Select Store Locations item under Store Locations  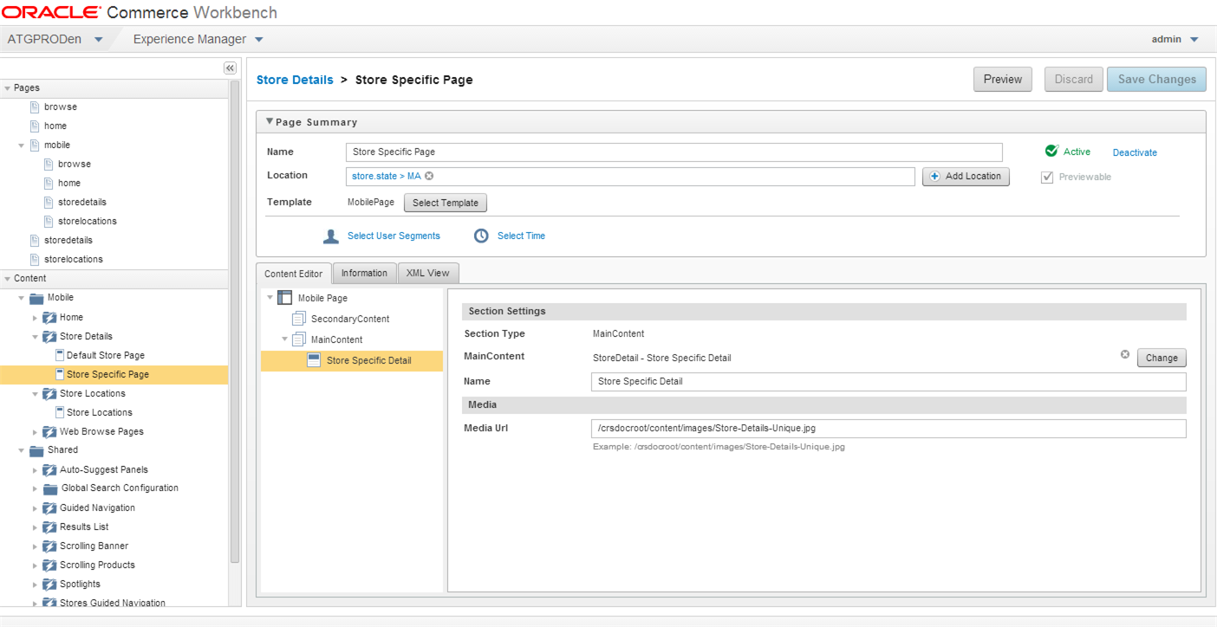tap(100, 412)
